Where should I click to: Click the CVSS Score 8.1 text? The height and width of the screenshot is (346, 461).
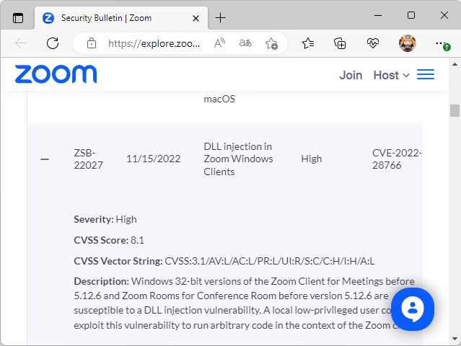(x=109, y=240)
